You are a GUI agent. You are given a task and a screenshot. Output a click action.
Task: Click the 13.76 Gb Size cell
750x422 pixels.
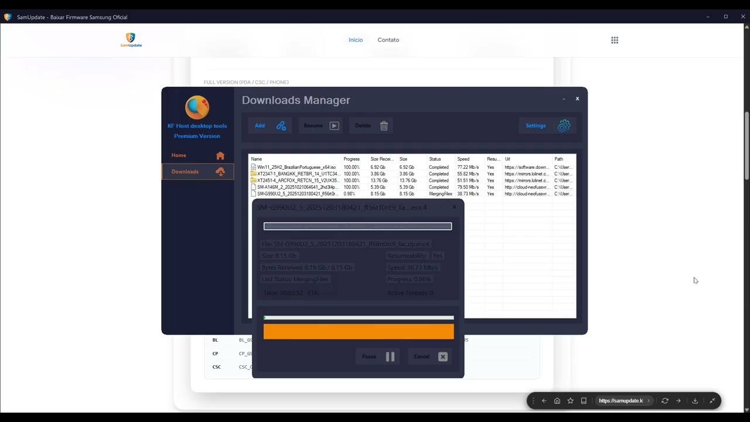point(408,181)
